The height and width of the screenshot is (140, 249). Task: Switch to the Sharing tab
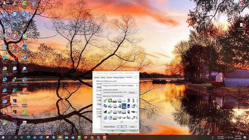point(103,77)
